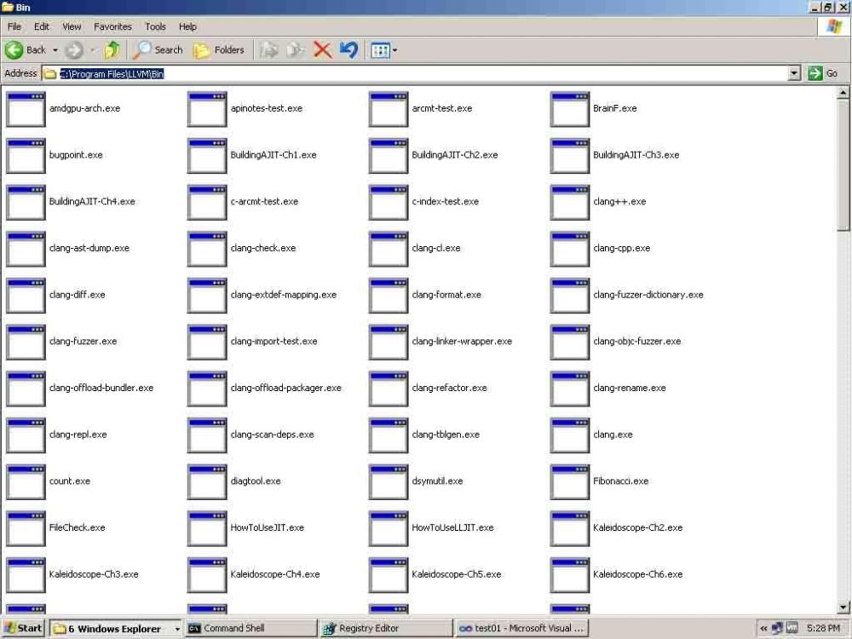Open dsymutil.exe
The height and width of the screenshot is (639, 852).
(389, 481)
